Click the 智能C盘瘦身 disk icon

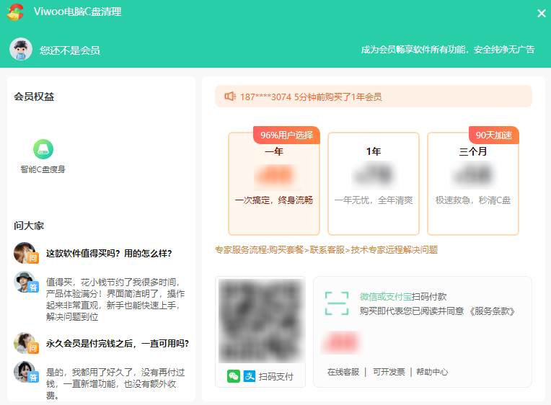click(x=43, y=149)
